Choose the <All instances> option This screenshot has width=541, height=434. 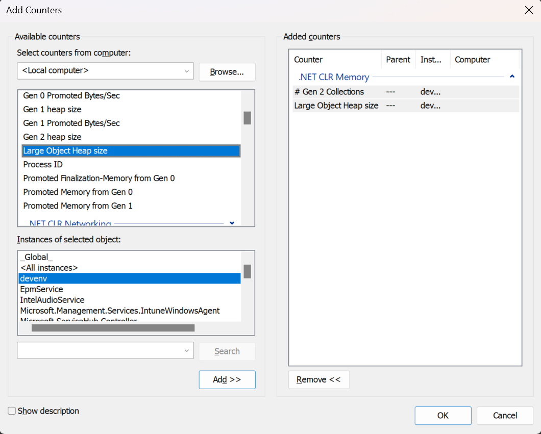point(49,267)
